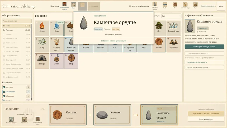Select Неолит in era list
The image size is (227, 128).
pos(16,34)
